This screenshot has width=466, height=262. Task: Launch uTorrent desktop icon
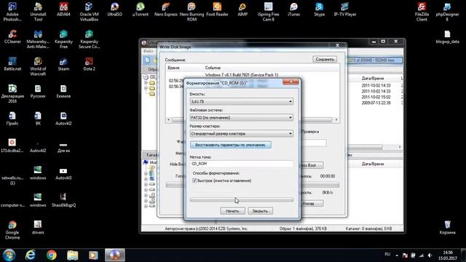click(140, 9)
